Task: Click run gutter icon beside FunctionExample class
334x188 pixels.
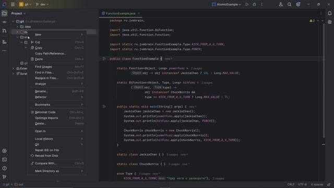Action: pos(104,58)
